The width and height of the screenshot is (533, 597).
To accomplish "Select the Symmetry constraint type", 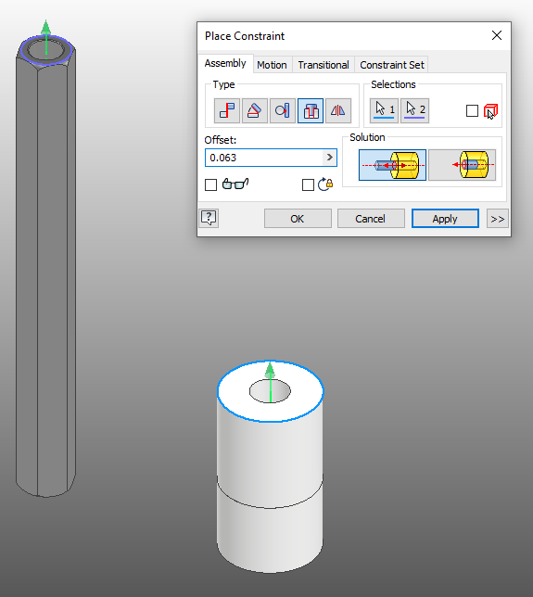I will [338, 111].
